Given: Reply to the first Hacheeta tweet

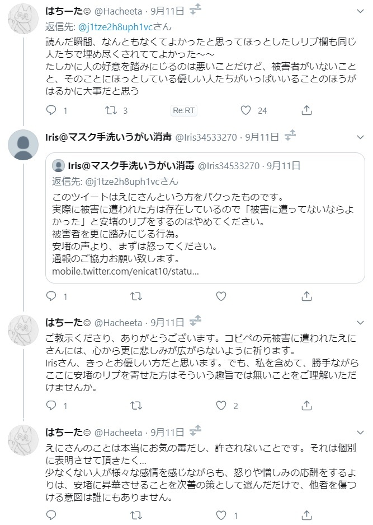Looking at the screenshot, I should pyautogui.click(x=51, y=110).
